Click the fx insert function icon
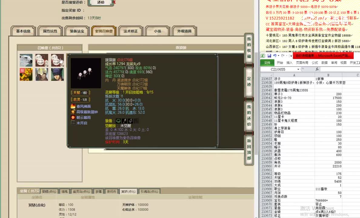 pyautogui.click(x=317, y=69)
